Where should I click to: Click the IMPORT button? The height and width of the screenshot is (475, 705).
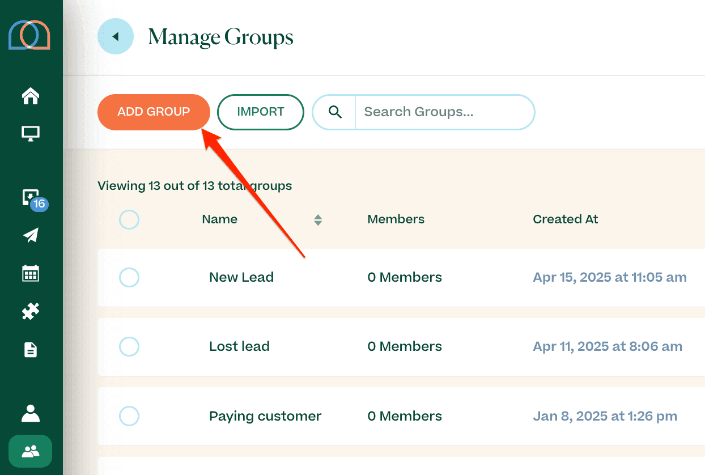[261, 112]
